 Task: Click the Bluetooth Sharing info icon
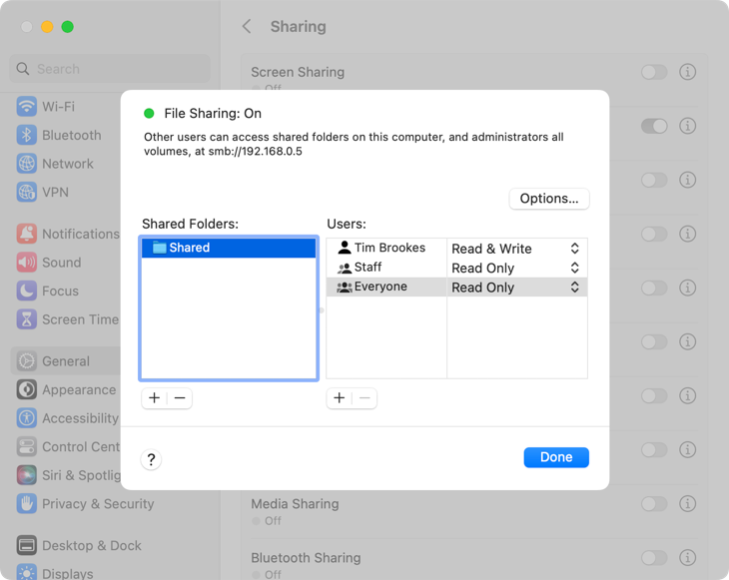coord(687,558)
